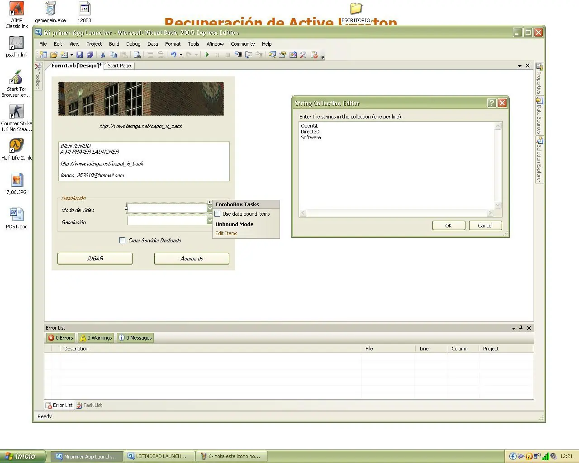The height and width of the screenshot is (463, 579).
Task: Click the Save All toolbar icon
Action: [90, 55]
